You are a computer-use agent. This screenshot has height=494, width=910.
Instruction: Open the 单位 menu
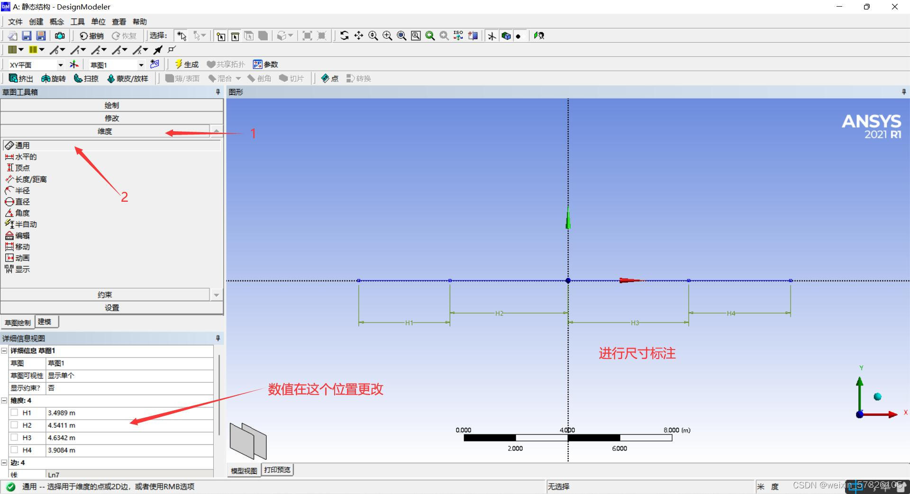click(99, 22)
